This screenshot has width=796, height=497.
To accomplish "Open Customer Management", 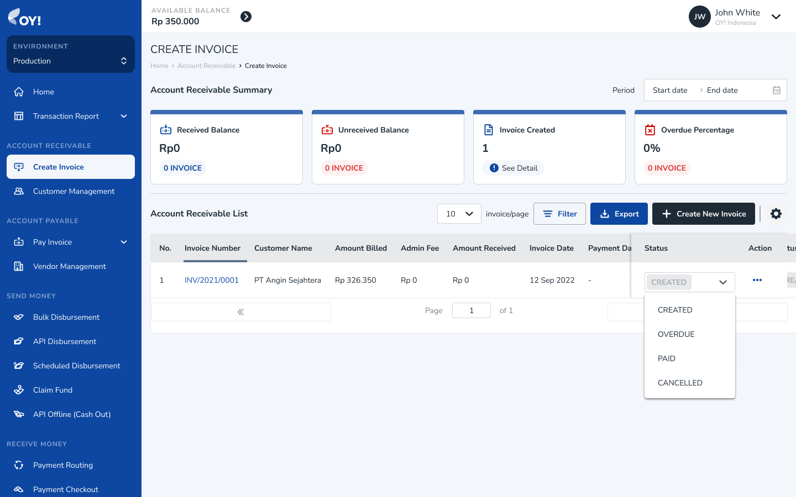I will (71, 191).
